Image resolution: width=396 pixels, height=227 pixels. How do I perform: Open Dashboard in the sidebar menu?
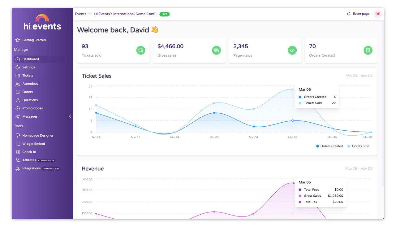pyautogui.click(x=39, y=59)
